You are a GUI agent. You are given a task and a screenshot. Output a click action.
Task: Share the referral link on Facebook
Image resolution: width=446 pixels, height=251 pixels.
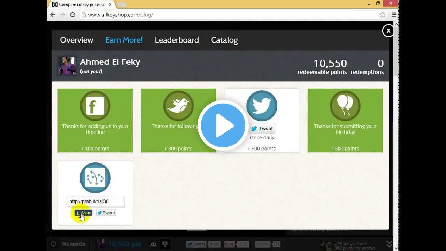[x=83, y=213]
